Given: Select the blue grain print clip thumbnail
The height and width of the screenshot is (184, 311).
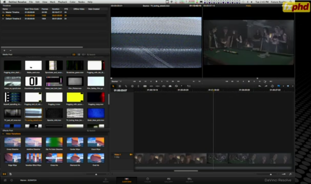Looking at the screenshot, I should (x=96, y=113).
